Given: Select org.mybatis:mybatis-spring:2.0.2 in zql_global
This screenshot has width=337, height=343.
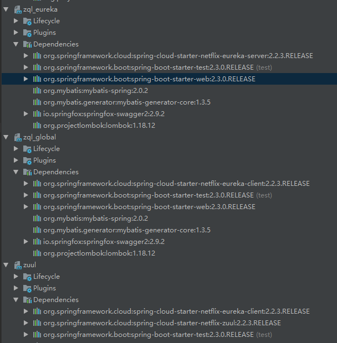Looking at the screenshot, I should click(x=95, y=219).
